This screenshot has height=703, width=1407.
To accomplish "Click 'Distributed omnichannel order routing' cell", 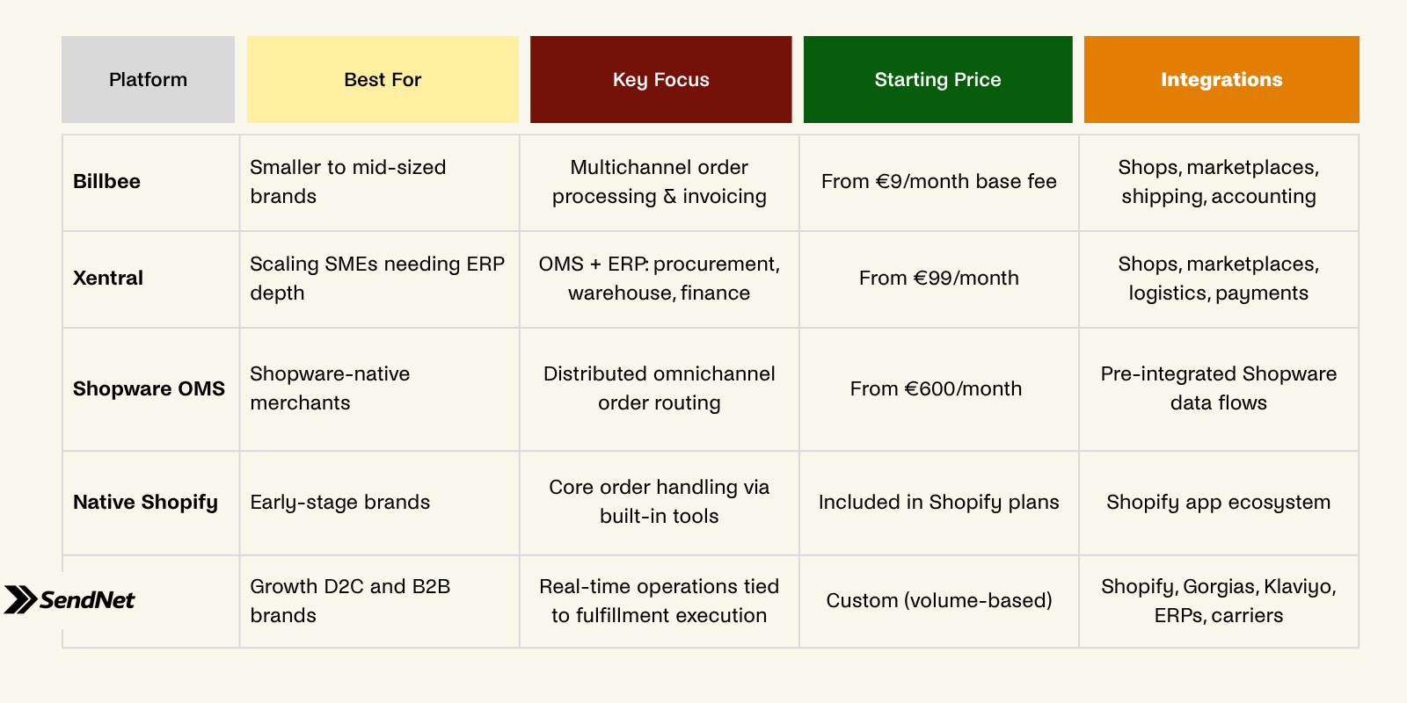I will [x=660, y=389].
